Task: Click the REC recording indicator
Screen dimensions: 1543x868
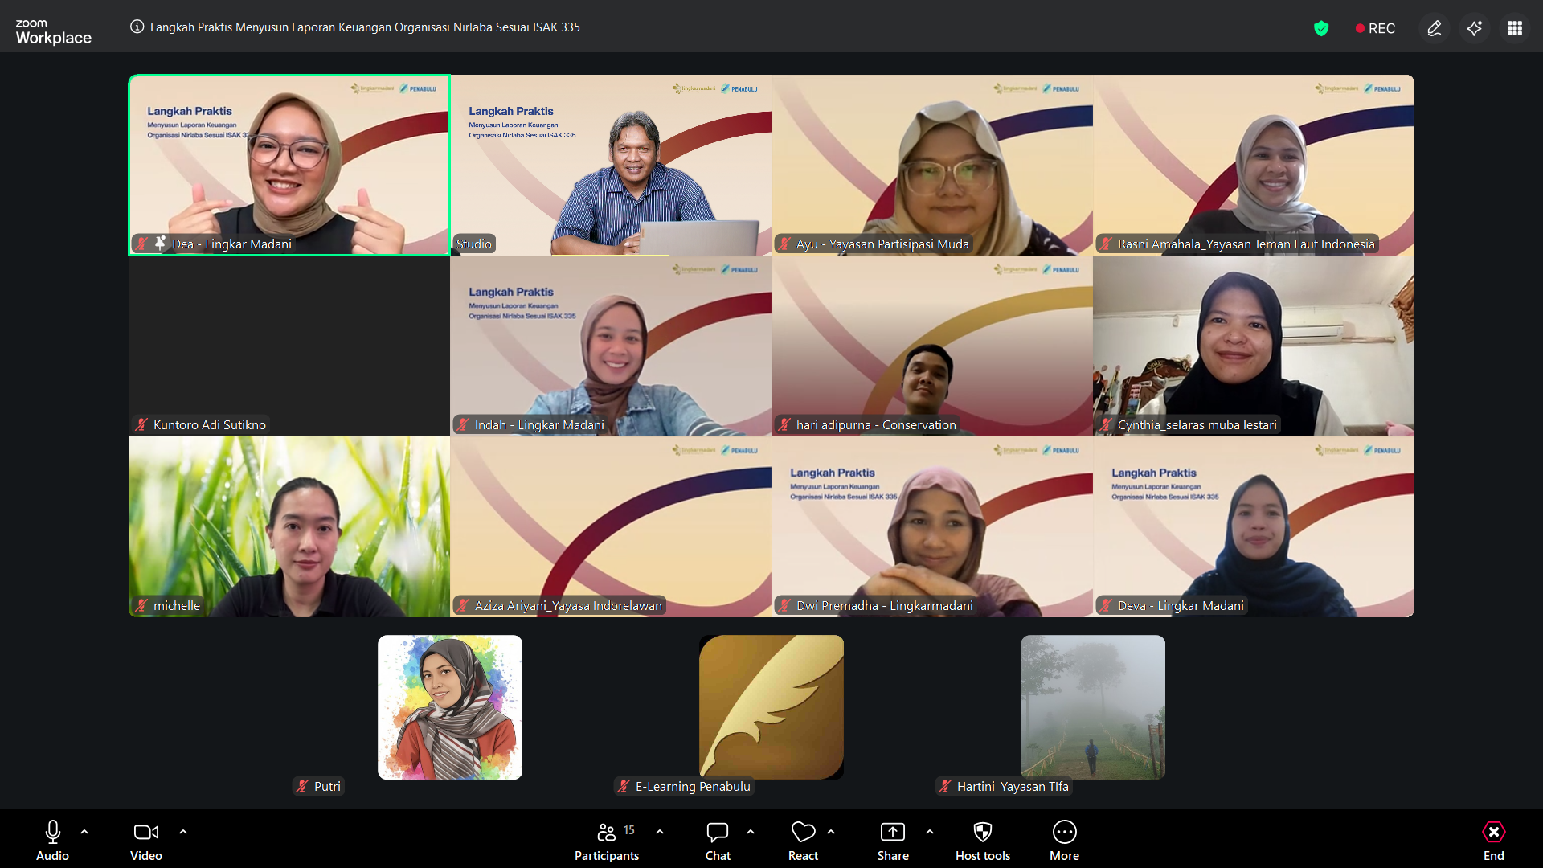Action: tap(1375, 28)
